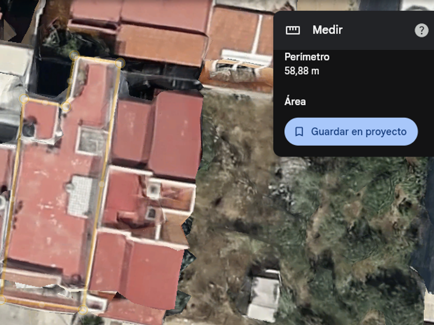The width and height of the screenshot is (434, 325).
Task: Click the 58,88 m perimeter value
Action: click(302, 71)
